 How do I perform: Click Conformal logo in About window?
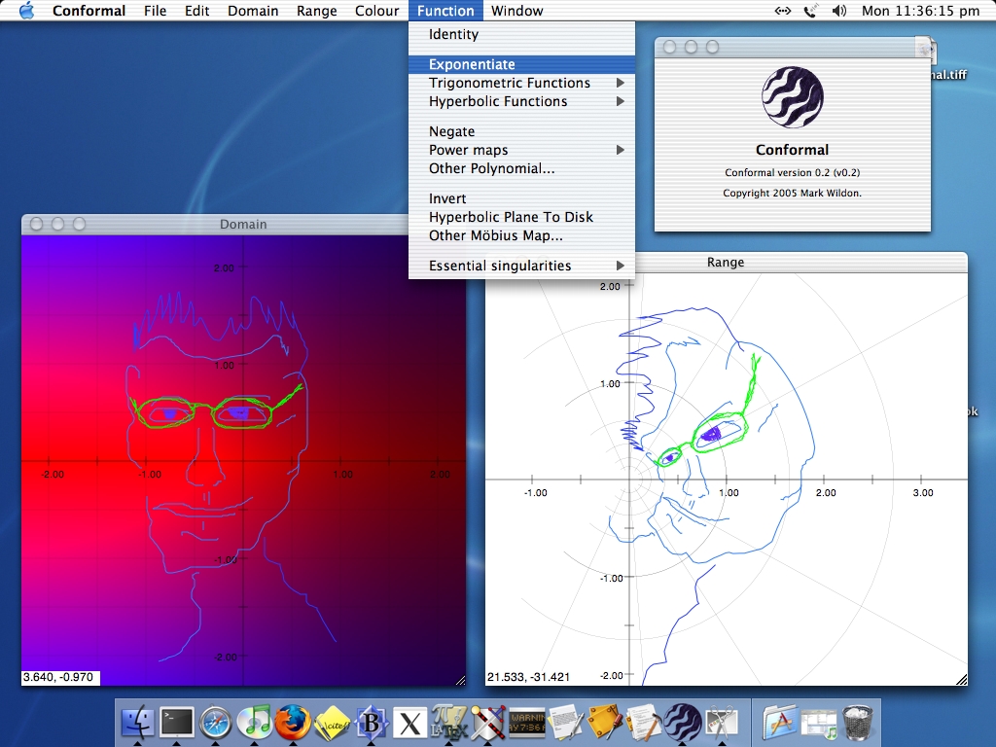(x=792, y=97)
